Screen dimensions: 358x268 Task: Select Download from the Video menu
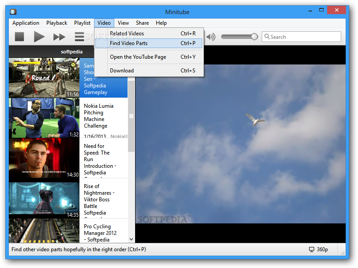pos(149,71)
